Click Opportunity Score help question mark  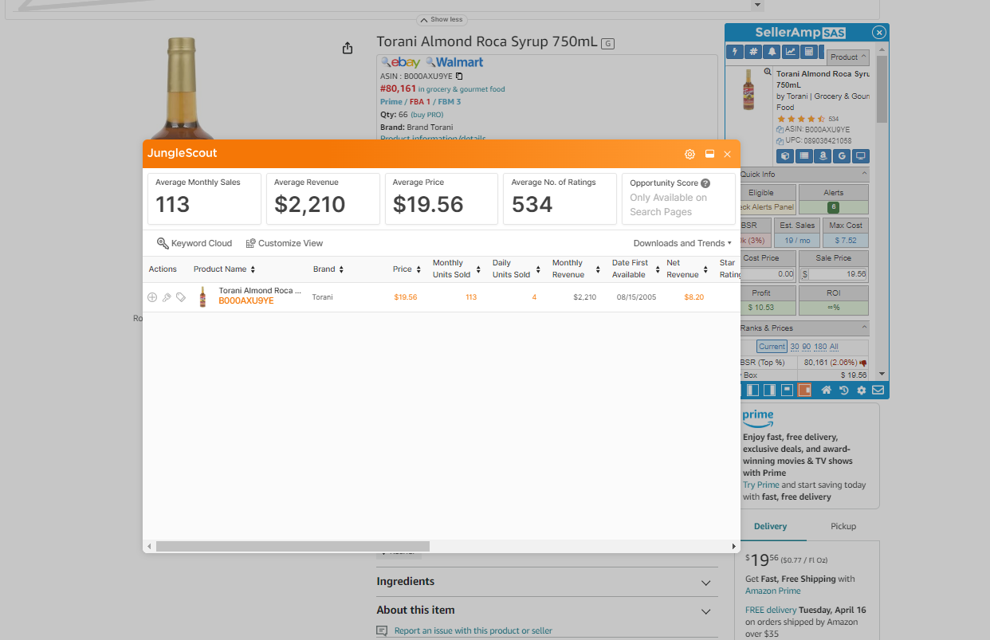(705, 183)
